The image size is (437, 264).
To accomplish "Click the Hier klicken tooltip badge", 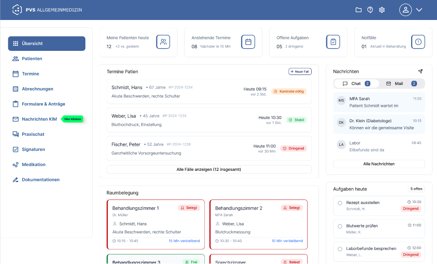I will tap(72, 119).
